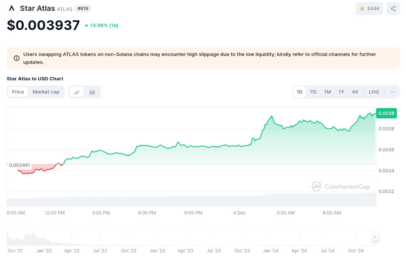This screenshot has height=258, width=406.
Task: Click the 12:00 PM x-axis label
Action: tap(55, 213)
